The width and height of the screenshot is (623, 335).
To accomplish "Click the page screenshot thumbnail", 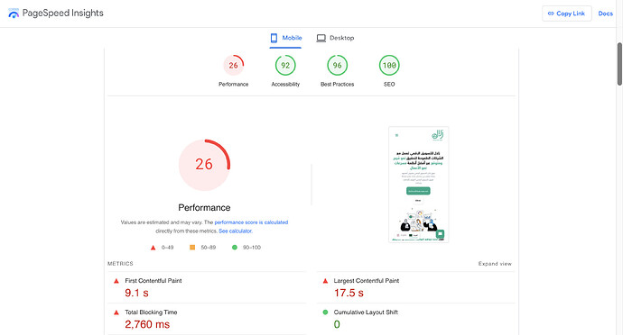I will [418, 185].
